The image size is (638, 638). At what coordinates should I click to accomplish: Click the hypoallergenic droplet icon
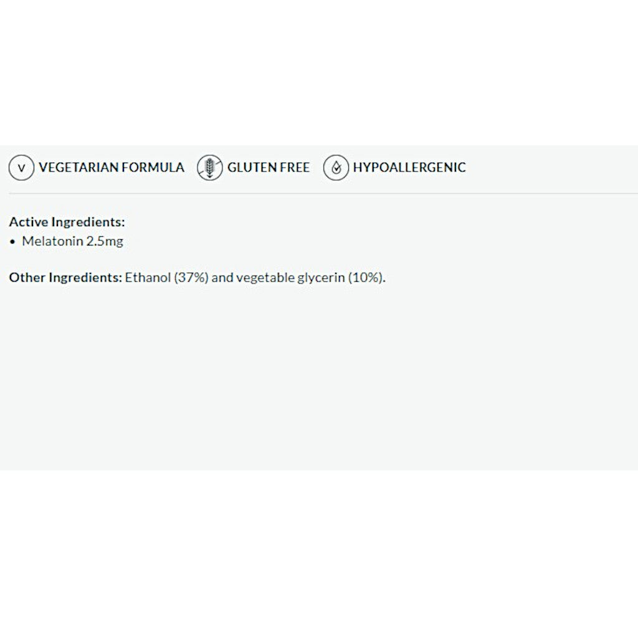point(336,168)
